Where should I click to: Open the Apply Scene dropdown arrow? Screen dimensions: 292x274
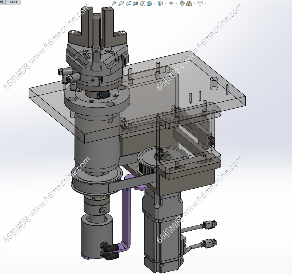coord(194,4)
